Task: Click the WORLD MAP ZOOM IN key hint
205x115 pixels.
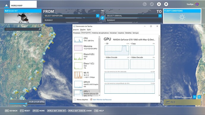Action: (x=77, y=111)
